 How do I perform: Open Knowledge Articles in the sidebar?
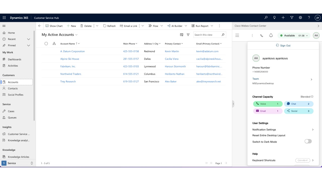(x=18, y=157)
